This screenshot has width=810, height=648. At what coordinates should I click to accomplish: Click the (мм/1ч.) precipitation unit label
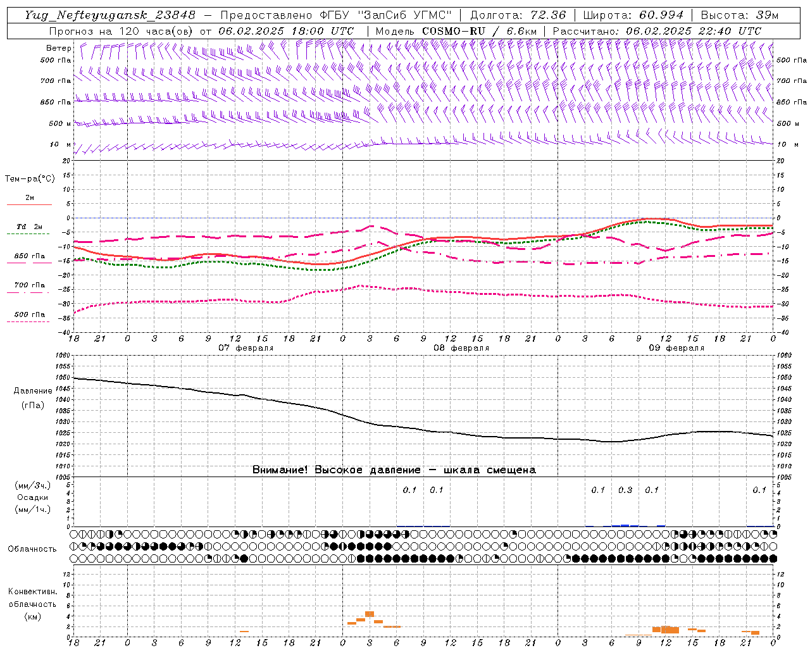coord(33,509)
